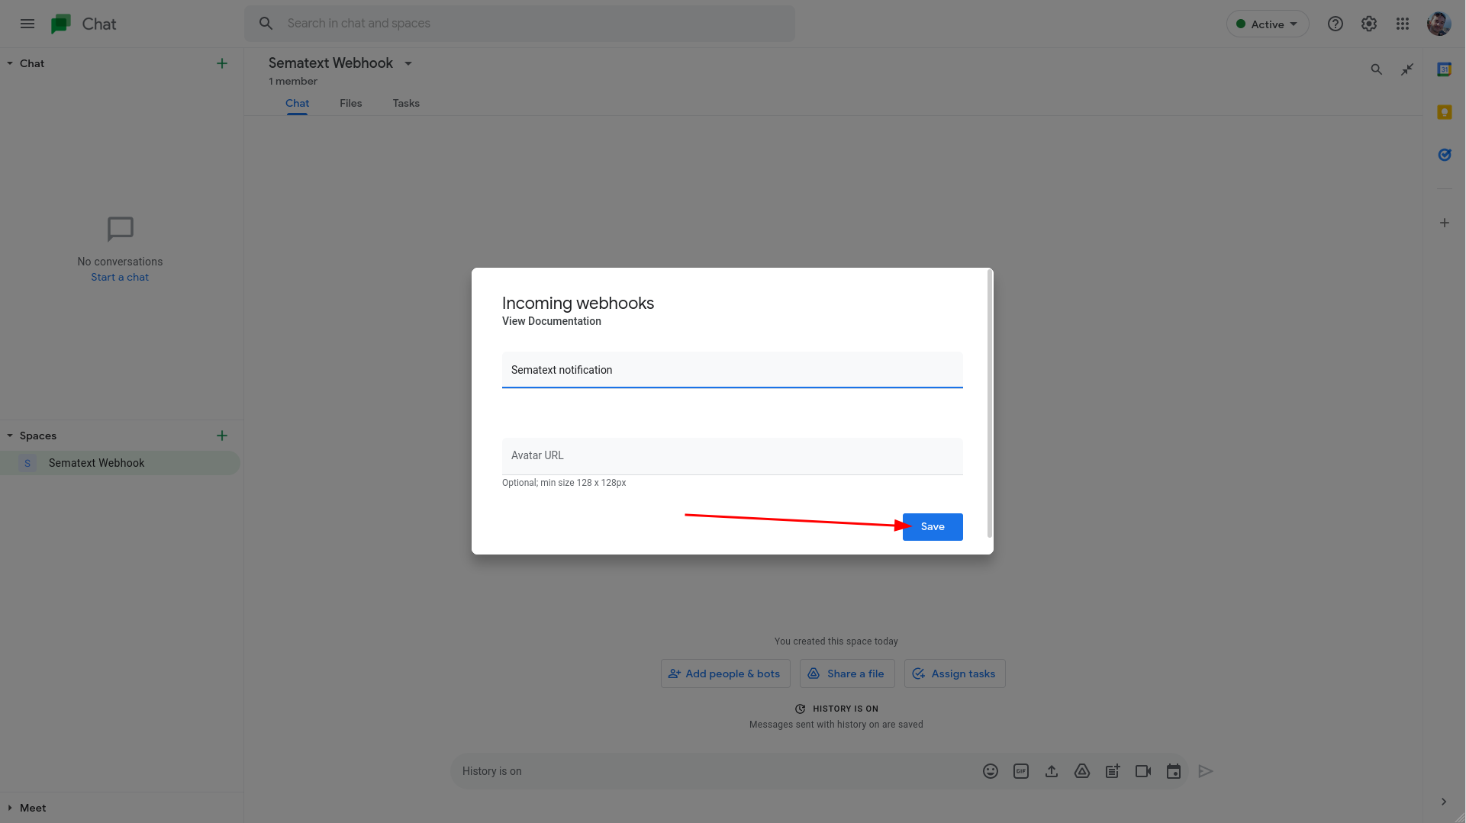Click the search magnifier icon in search bar
Image resolution: width=1466 pixels, height=823 pixels.
[266, 24]
